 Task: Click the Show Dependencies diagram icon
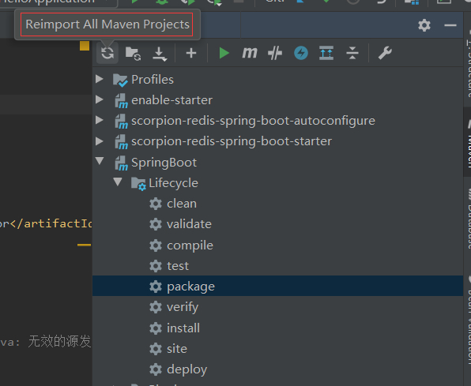pos(326,53)
